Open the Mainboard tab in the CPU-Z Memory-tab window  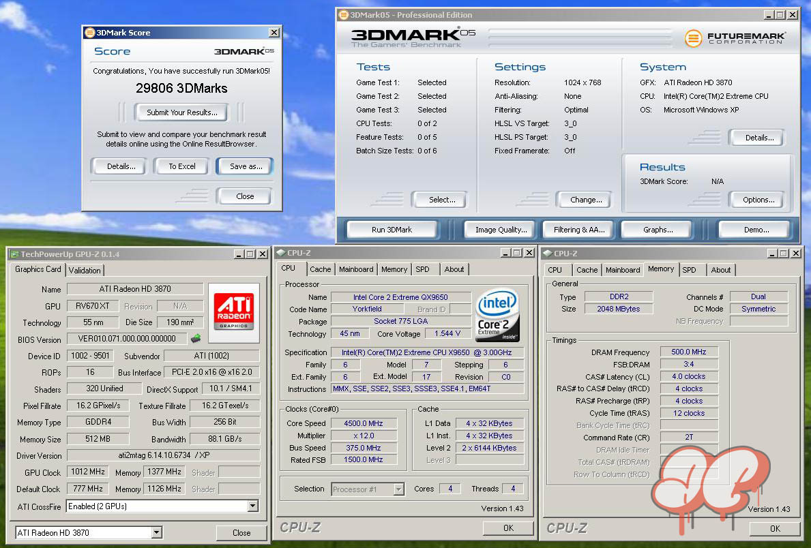pyautogui.click(x=623, y=270)
